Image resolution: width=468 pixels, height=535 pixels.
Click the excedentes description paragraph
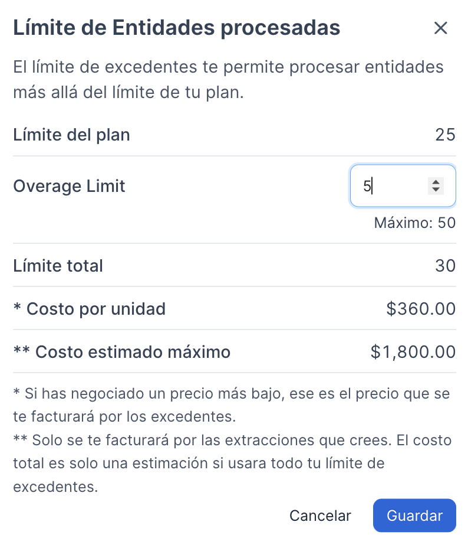coord(228,80)
